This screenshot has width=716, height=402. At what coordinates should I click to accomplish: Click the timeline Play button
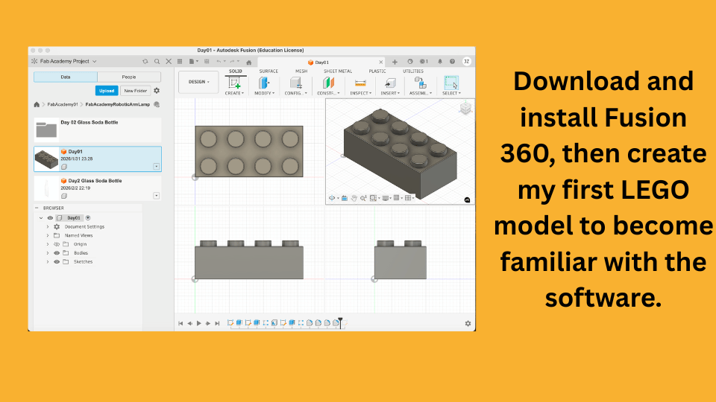(x=198, y=323)
